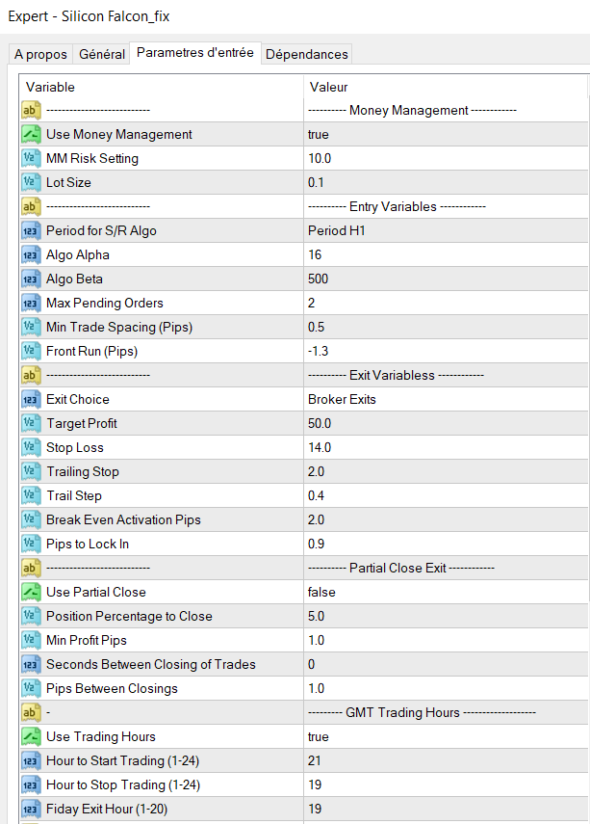Click the Max Pending Orders integer icon

click(x=30, y=303)
